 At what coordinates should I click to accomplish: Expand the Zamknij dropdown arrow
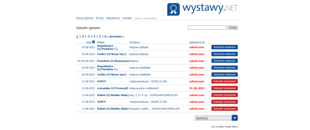click(235, 118)
